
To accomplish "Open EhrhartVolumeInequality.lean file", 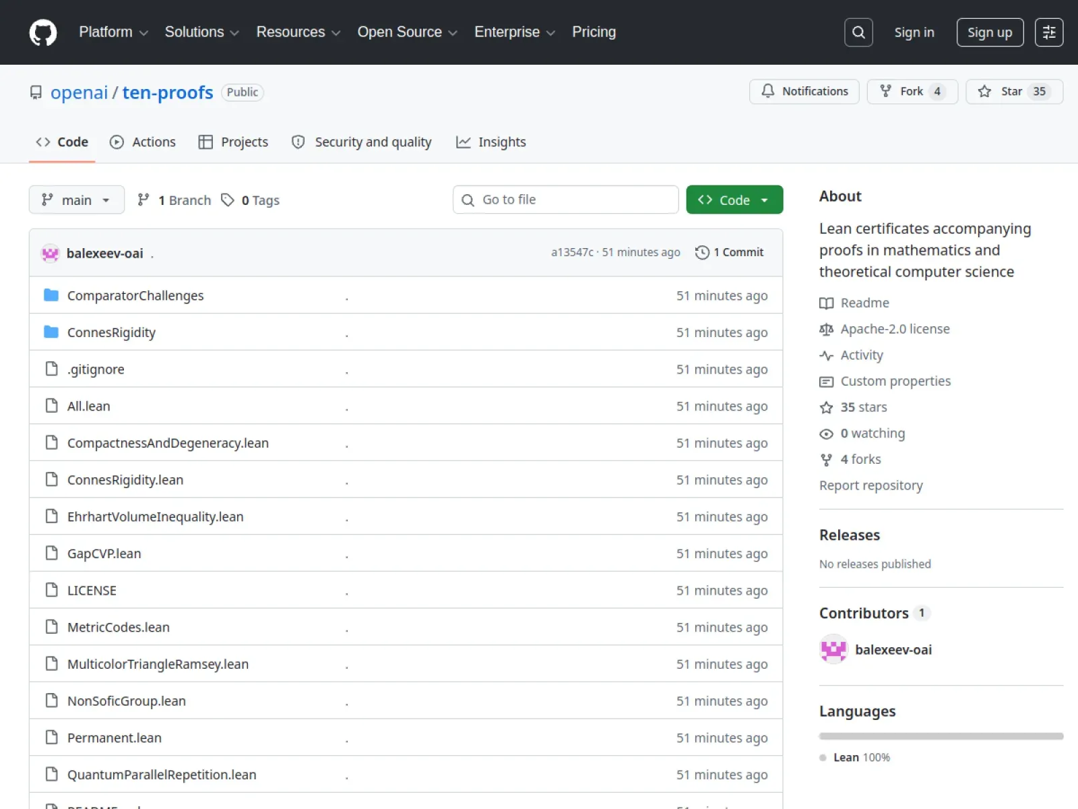I will pos(156,516).
